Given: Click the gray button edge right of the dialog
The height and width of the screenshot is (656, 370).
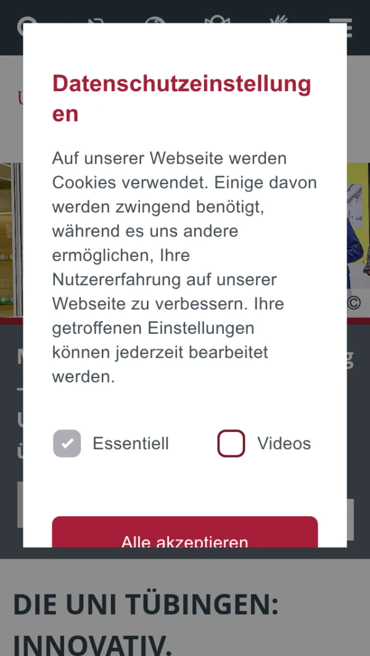Looking at the screenshot, I should tap(350, 520).
